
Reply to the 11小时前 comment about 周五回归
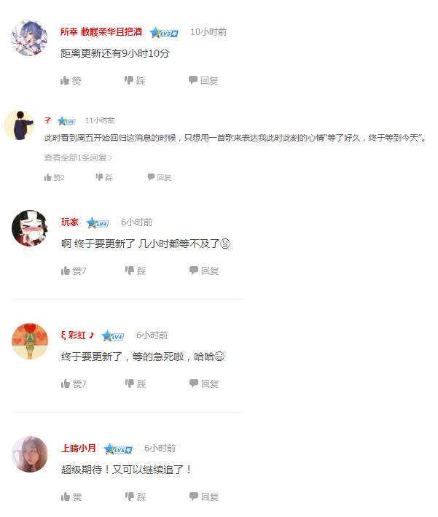(159, 178)
